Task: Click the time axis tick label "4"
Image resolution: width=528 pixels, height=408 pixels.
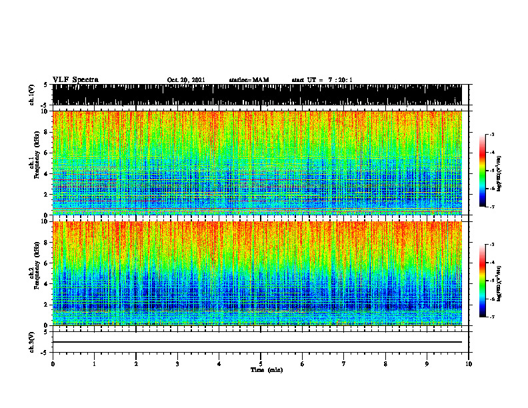Action: tap(219, 364)
